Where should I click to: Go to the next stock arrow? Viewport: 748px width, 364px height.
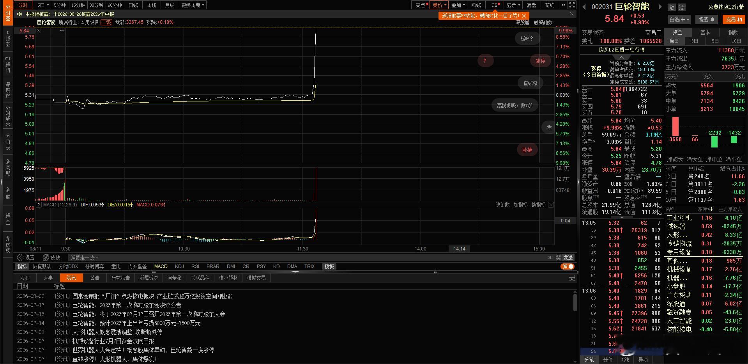coord(660,7)
